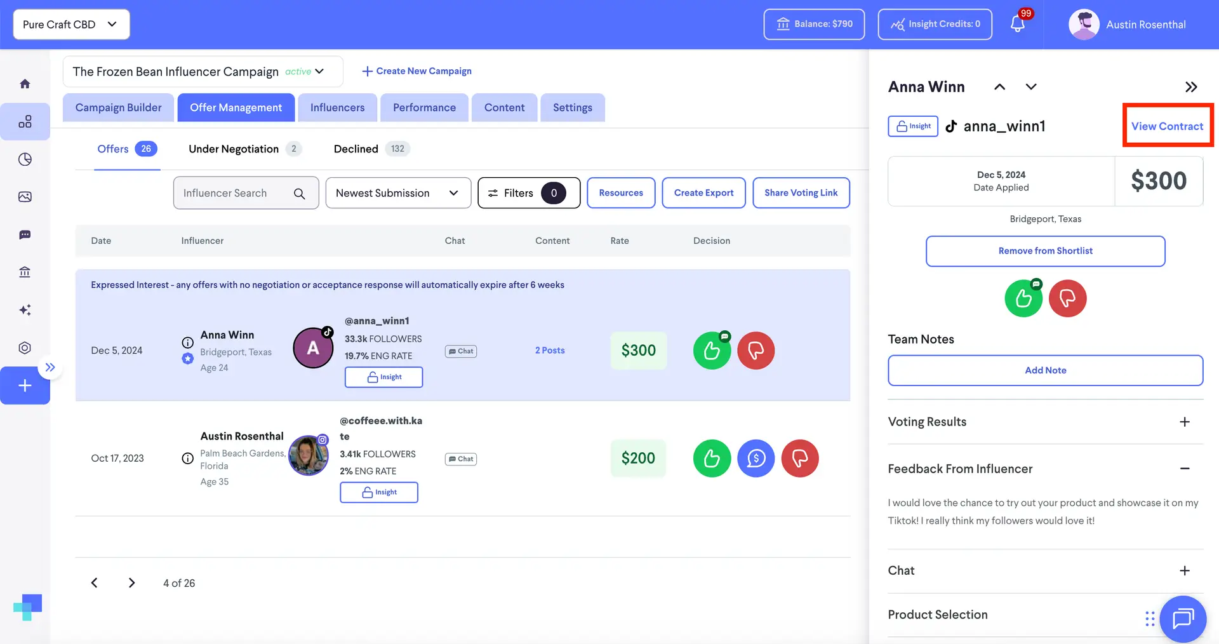Click the sparkles AI icon in sidebar
The width and height of the screenshot is (1219, 644).
click(25, 310)
